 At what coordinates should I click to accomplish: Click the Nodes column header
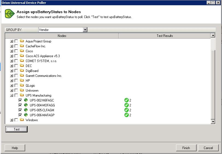click(x=62, y=36)
